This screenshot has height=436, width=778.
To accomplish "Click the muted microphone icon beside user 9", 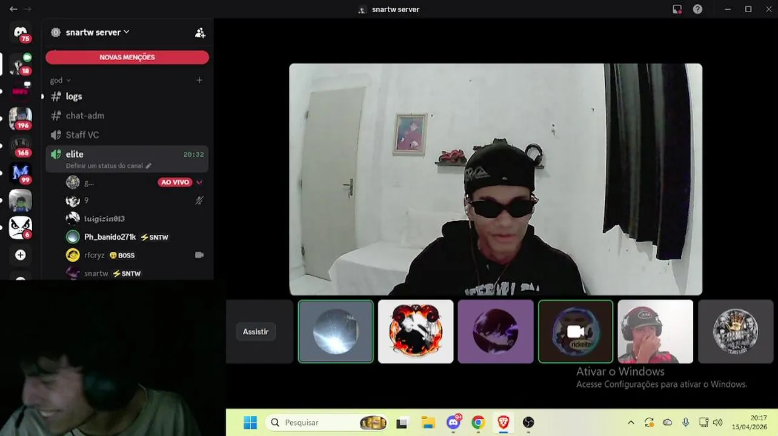I will pyautogui.click(x=199, y=200).
